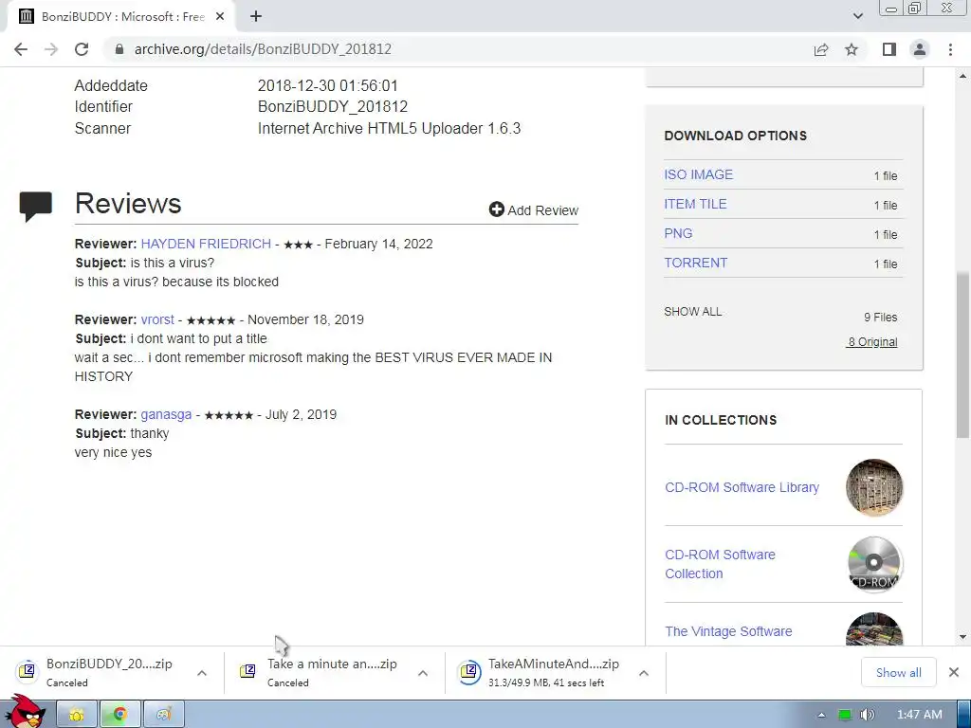Image resolution: width=971 pixels, height=728 pixels.
Task: Click the Add Review plus icon
Action: (497, 209)
